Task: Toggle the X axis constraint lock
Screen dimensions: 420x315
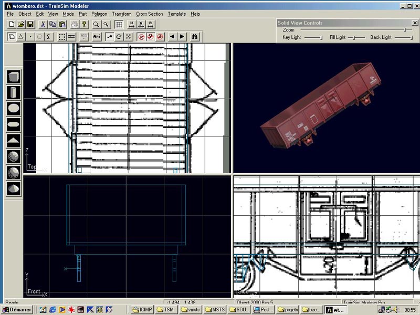Action: (x=132, y=25)
